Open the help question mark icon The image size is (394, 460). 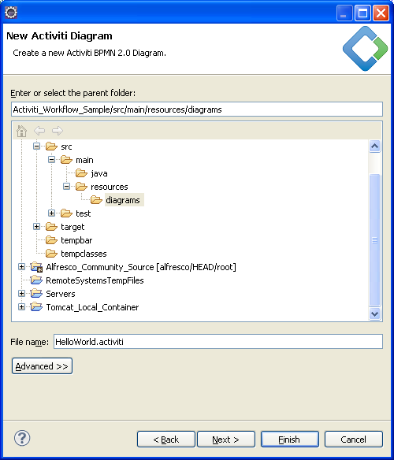coord(22,438)
